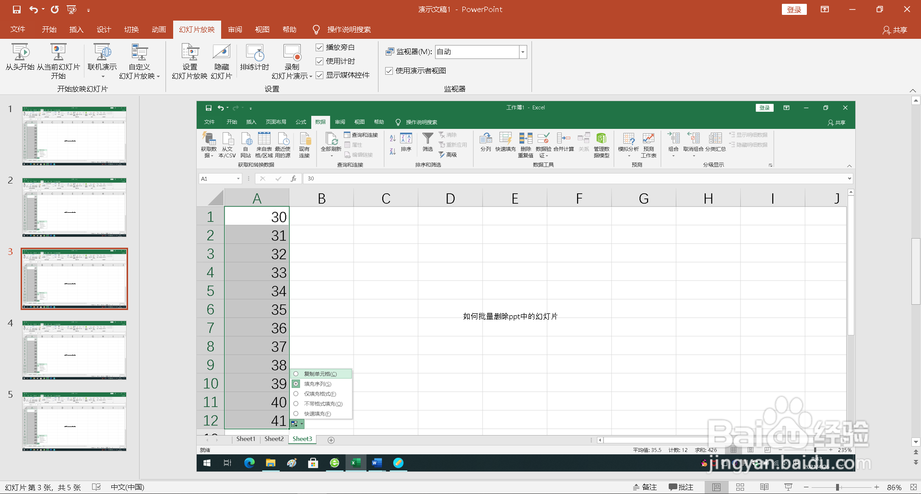This screenshot has width=921, height=494.
Task: Open the undo history dropdown arrow
Action: (43, 10)
